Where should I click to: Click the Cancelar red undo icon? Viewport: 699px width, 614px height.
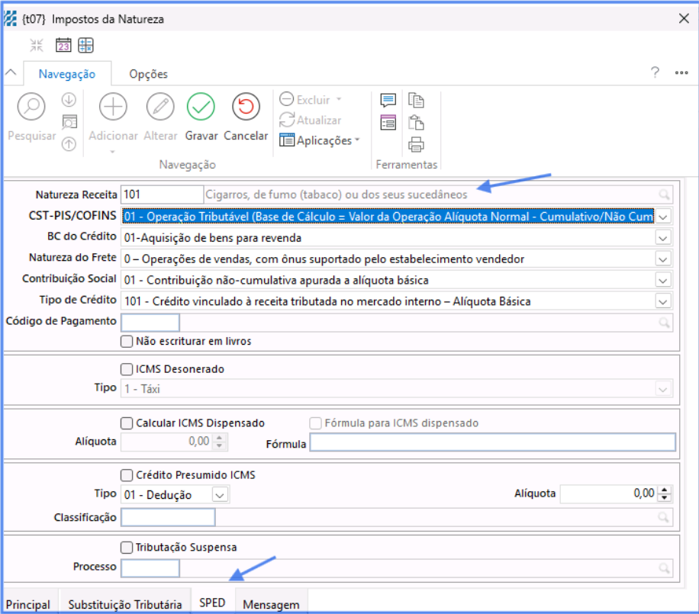tap(246, 108)
